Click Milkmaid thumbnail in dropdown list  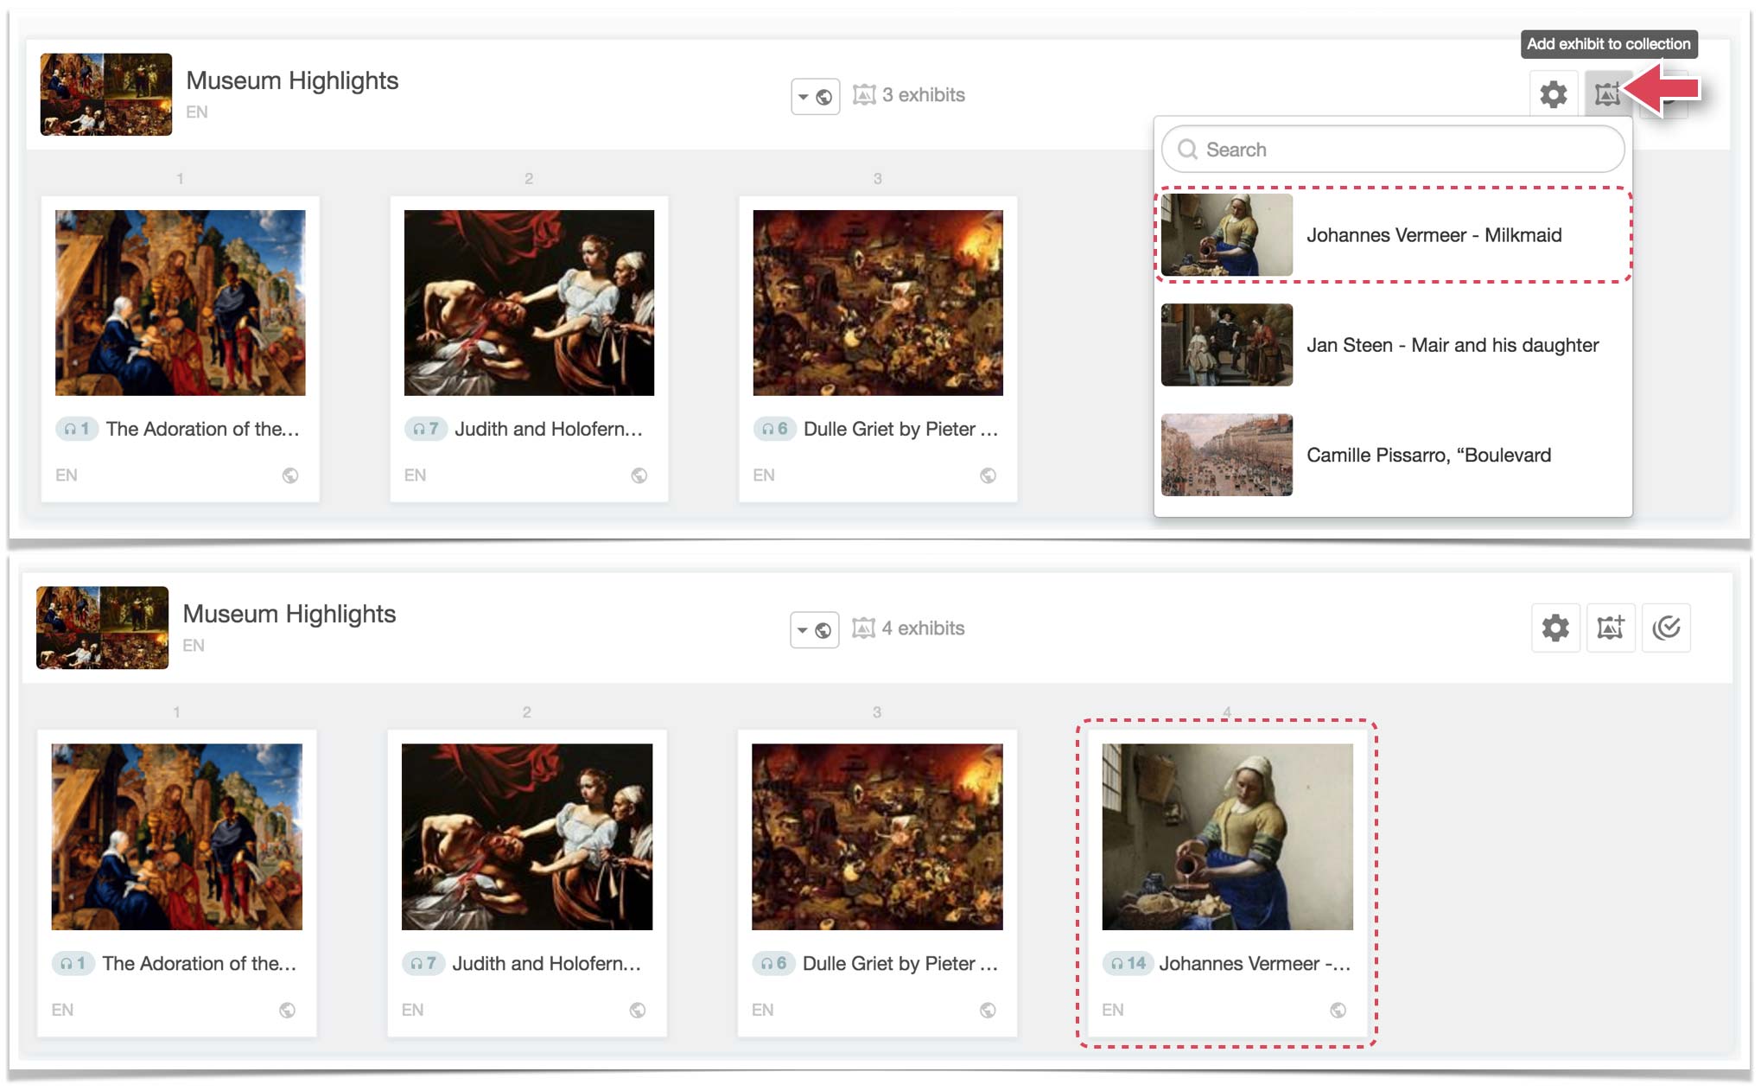(x=1227, y=234)
